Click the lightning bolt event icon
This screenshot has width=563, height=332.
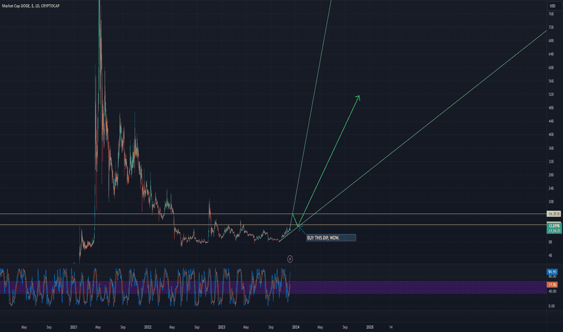click(x=290, y=259)
